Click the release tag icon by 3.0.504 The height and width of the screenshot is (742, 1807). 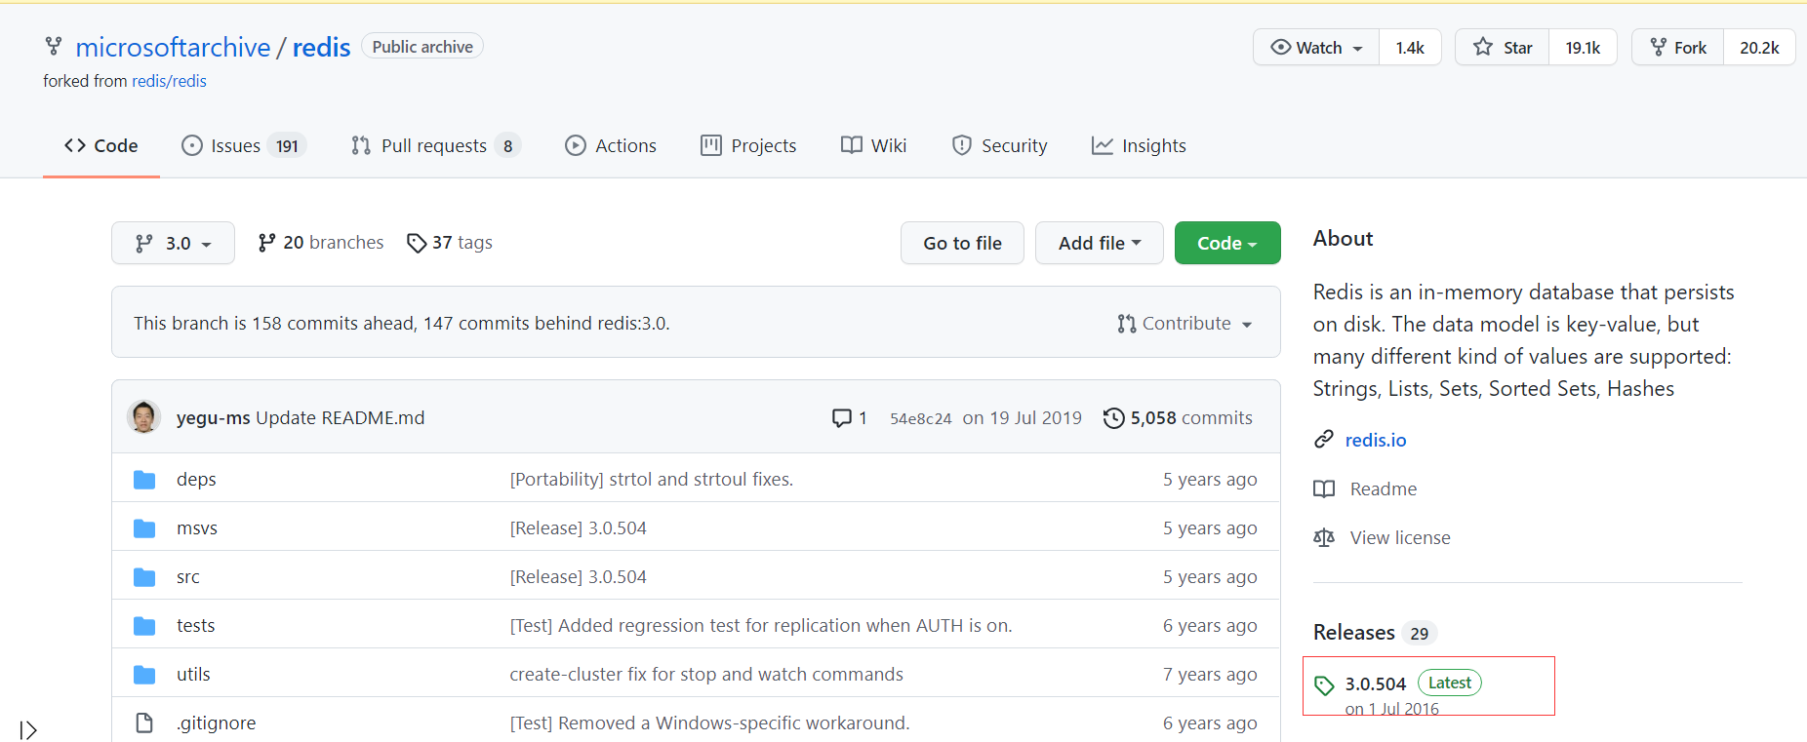(1324, 685)
